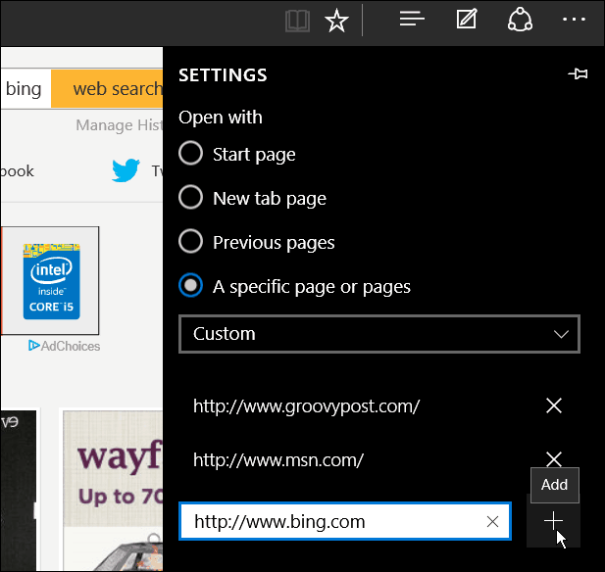Open the Hub lines icon
The height and width of the screenshot is (572, 605).
click(x=412, y=19)
